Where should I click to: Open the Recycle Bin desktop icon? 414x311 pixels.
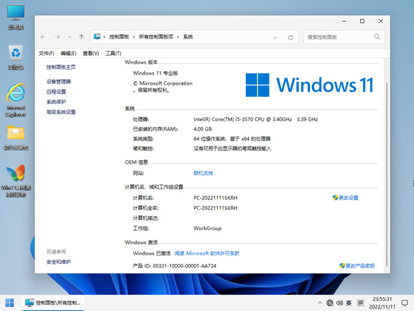click(15, 57)
